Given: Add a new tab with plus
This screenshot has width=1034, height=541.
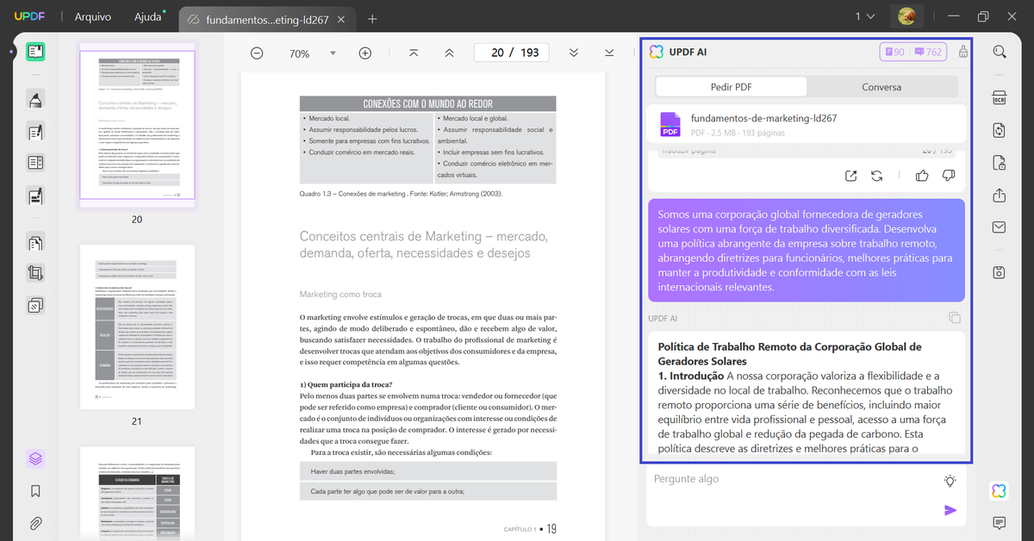Looking at the screenshot, I should [x=372, y=18].
